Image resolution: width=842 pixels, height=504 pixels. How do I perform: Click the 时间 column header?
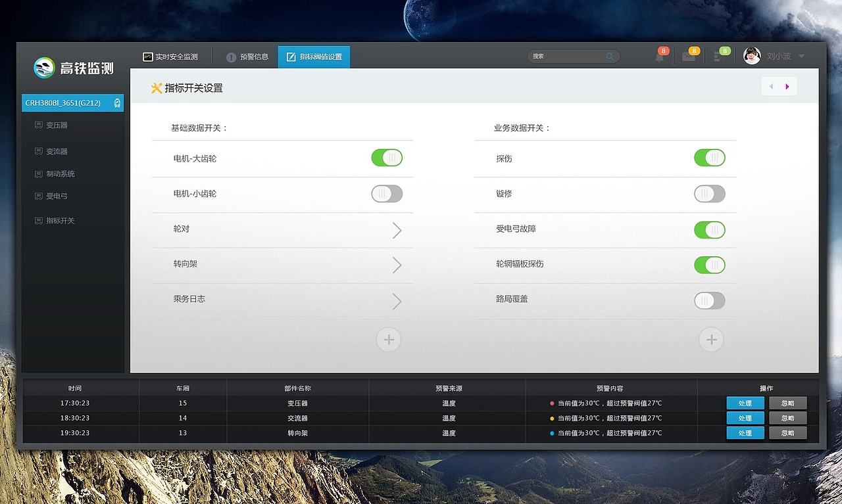(75, 388)
